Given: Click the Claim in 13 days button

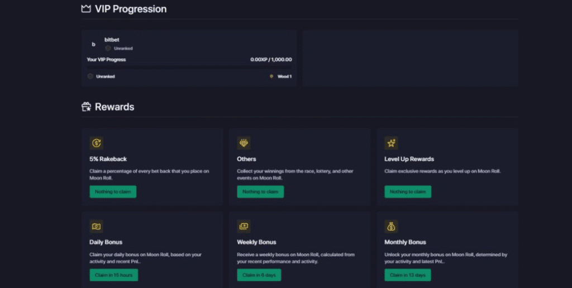Looking at the screenshot, I should [407, 275].
